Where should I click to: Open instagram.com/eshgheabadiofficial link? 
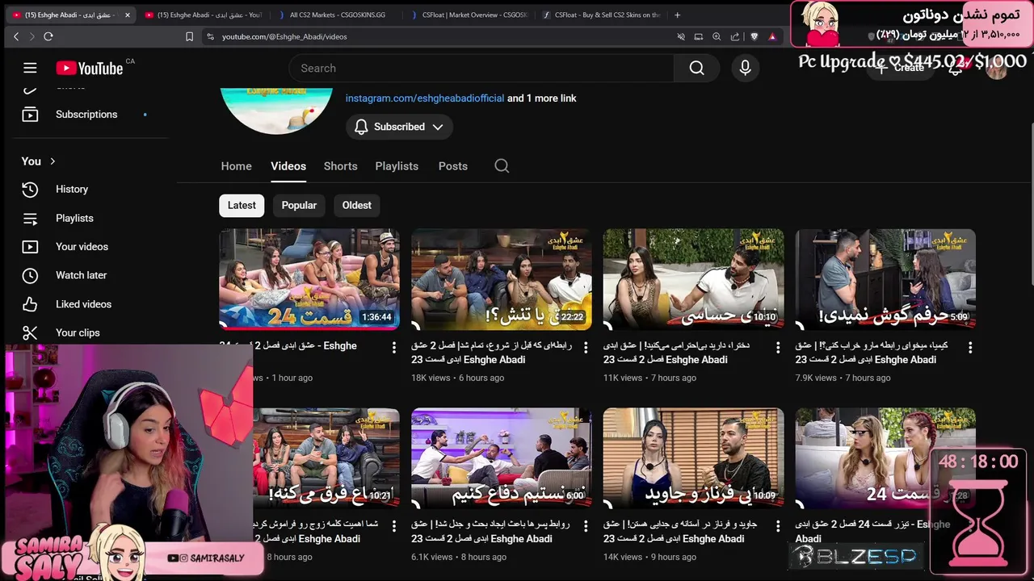coord(425,98)
